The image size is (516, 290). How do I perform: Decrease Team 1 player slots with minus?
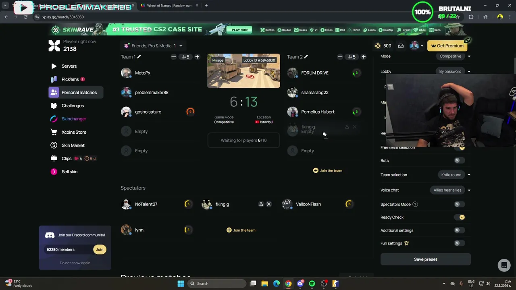[x=173, y=57]
